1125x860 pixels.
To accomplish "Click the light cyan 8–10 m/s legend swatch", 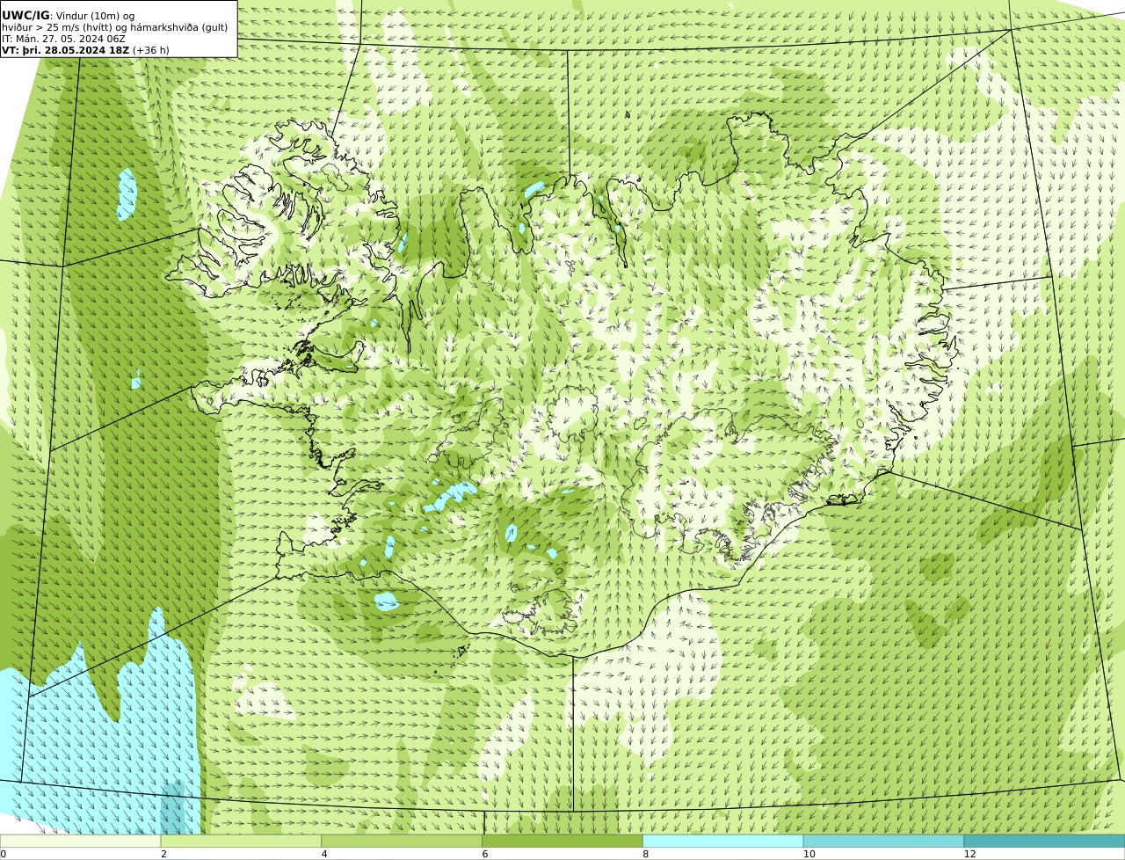I will tap(723, 841).
